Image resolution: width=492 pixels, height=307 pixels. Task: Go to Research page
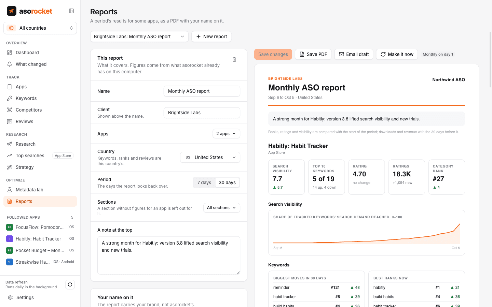(x=40, y=144)
